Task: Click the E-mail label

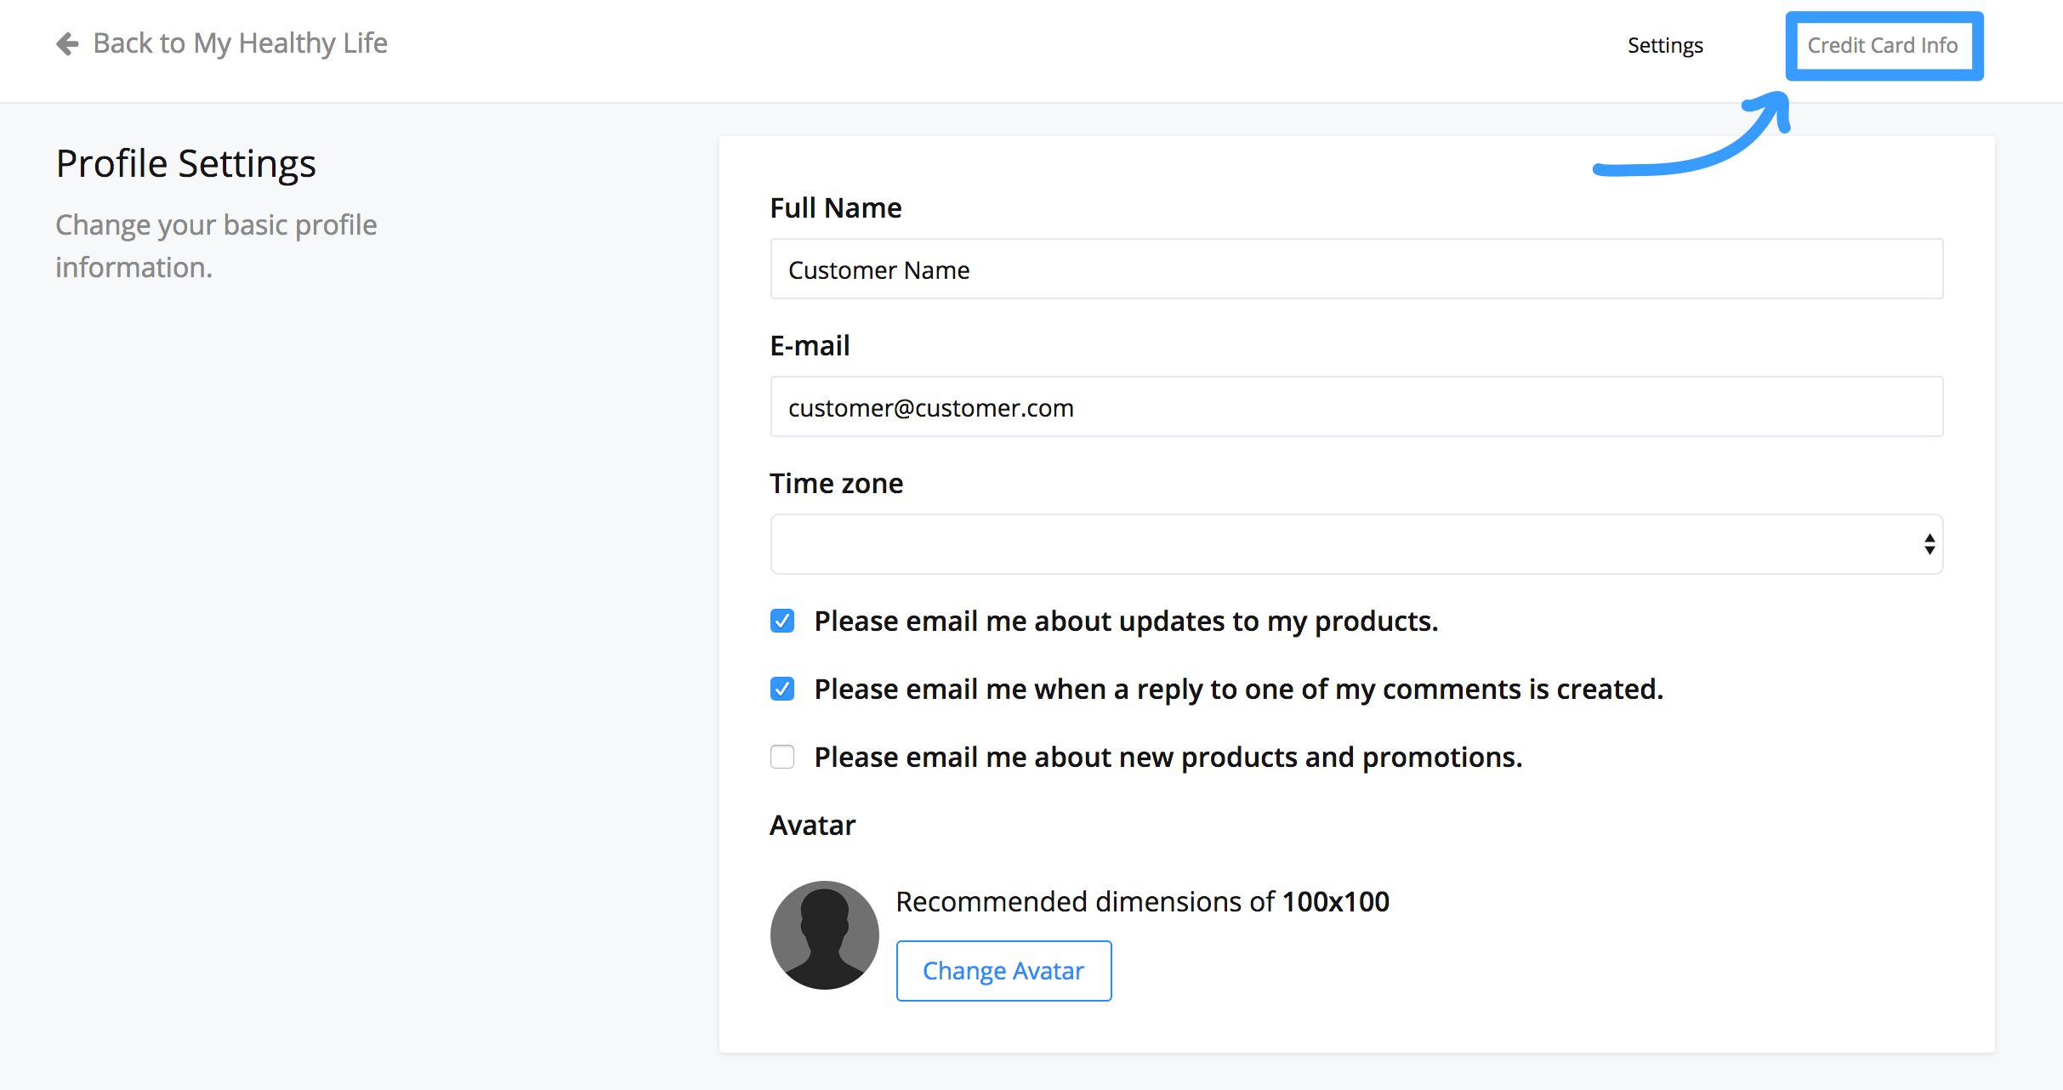Action: coord(810,345)
